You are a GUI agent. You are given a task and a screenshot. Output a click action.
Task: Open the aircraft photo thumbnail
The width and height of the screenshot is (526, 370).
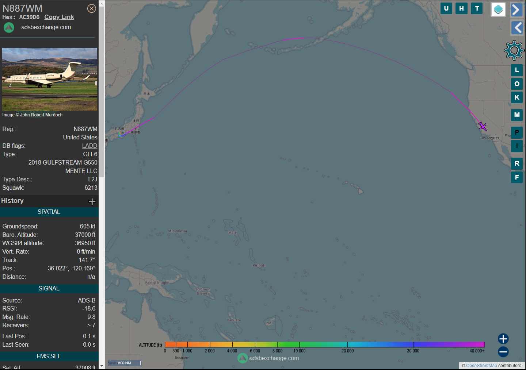click(50, 79)
